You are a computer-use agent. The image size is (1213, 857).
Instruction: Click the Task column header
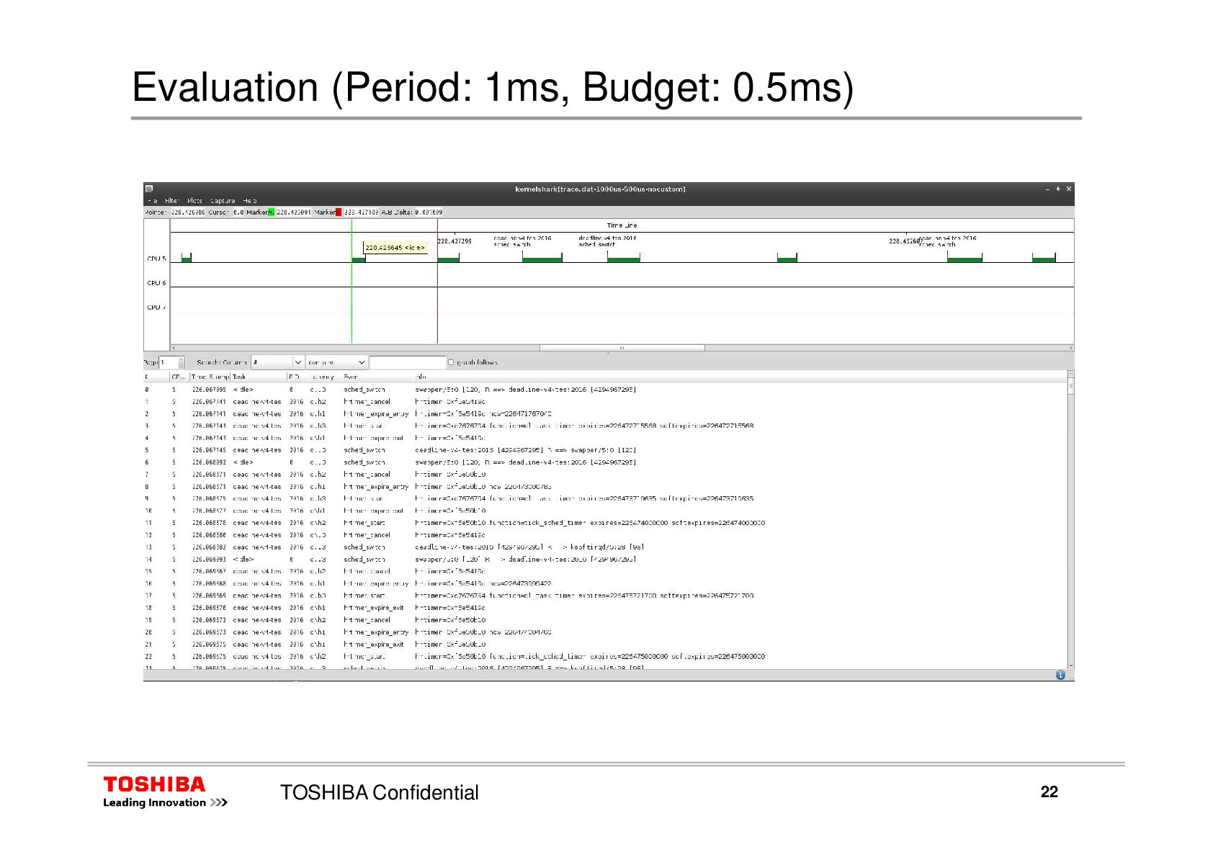[259, 377]
